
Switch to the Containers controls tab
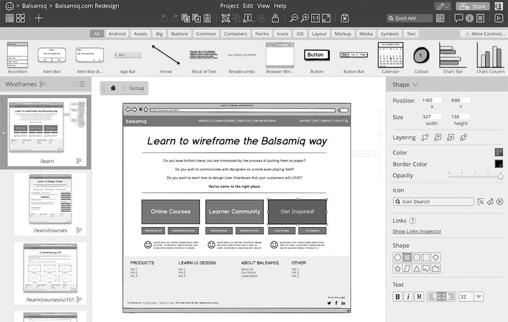235,34
